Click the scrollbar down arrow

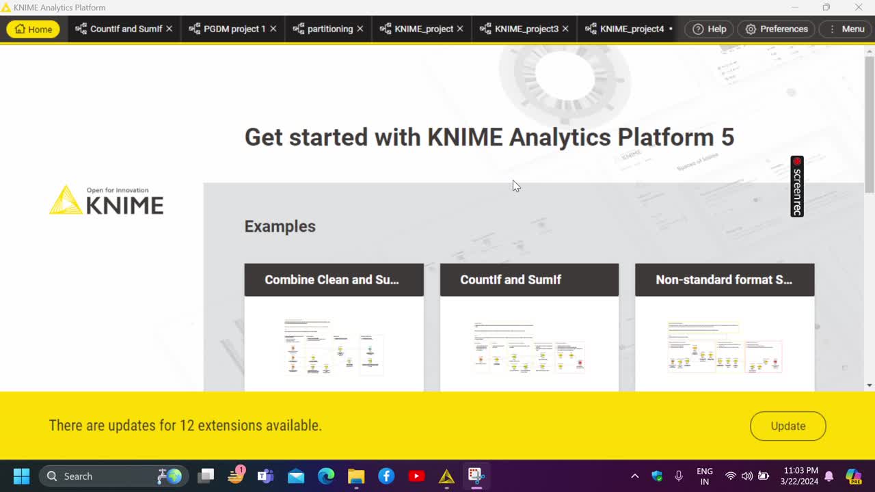click(x=870, y=385)
